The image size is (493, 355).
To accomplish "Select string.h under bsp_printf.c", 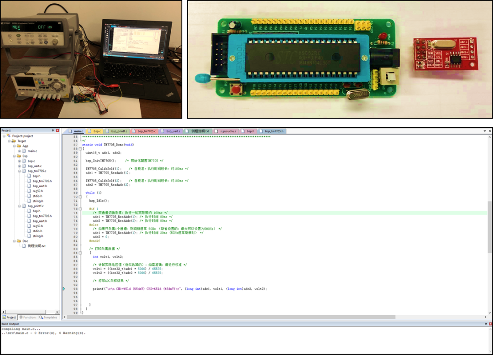I will 38,236.
